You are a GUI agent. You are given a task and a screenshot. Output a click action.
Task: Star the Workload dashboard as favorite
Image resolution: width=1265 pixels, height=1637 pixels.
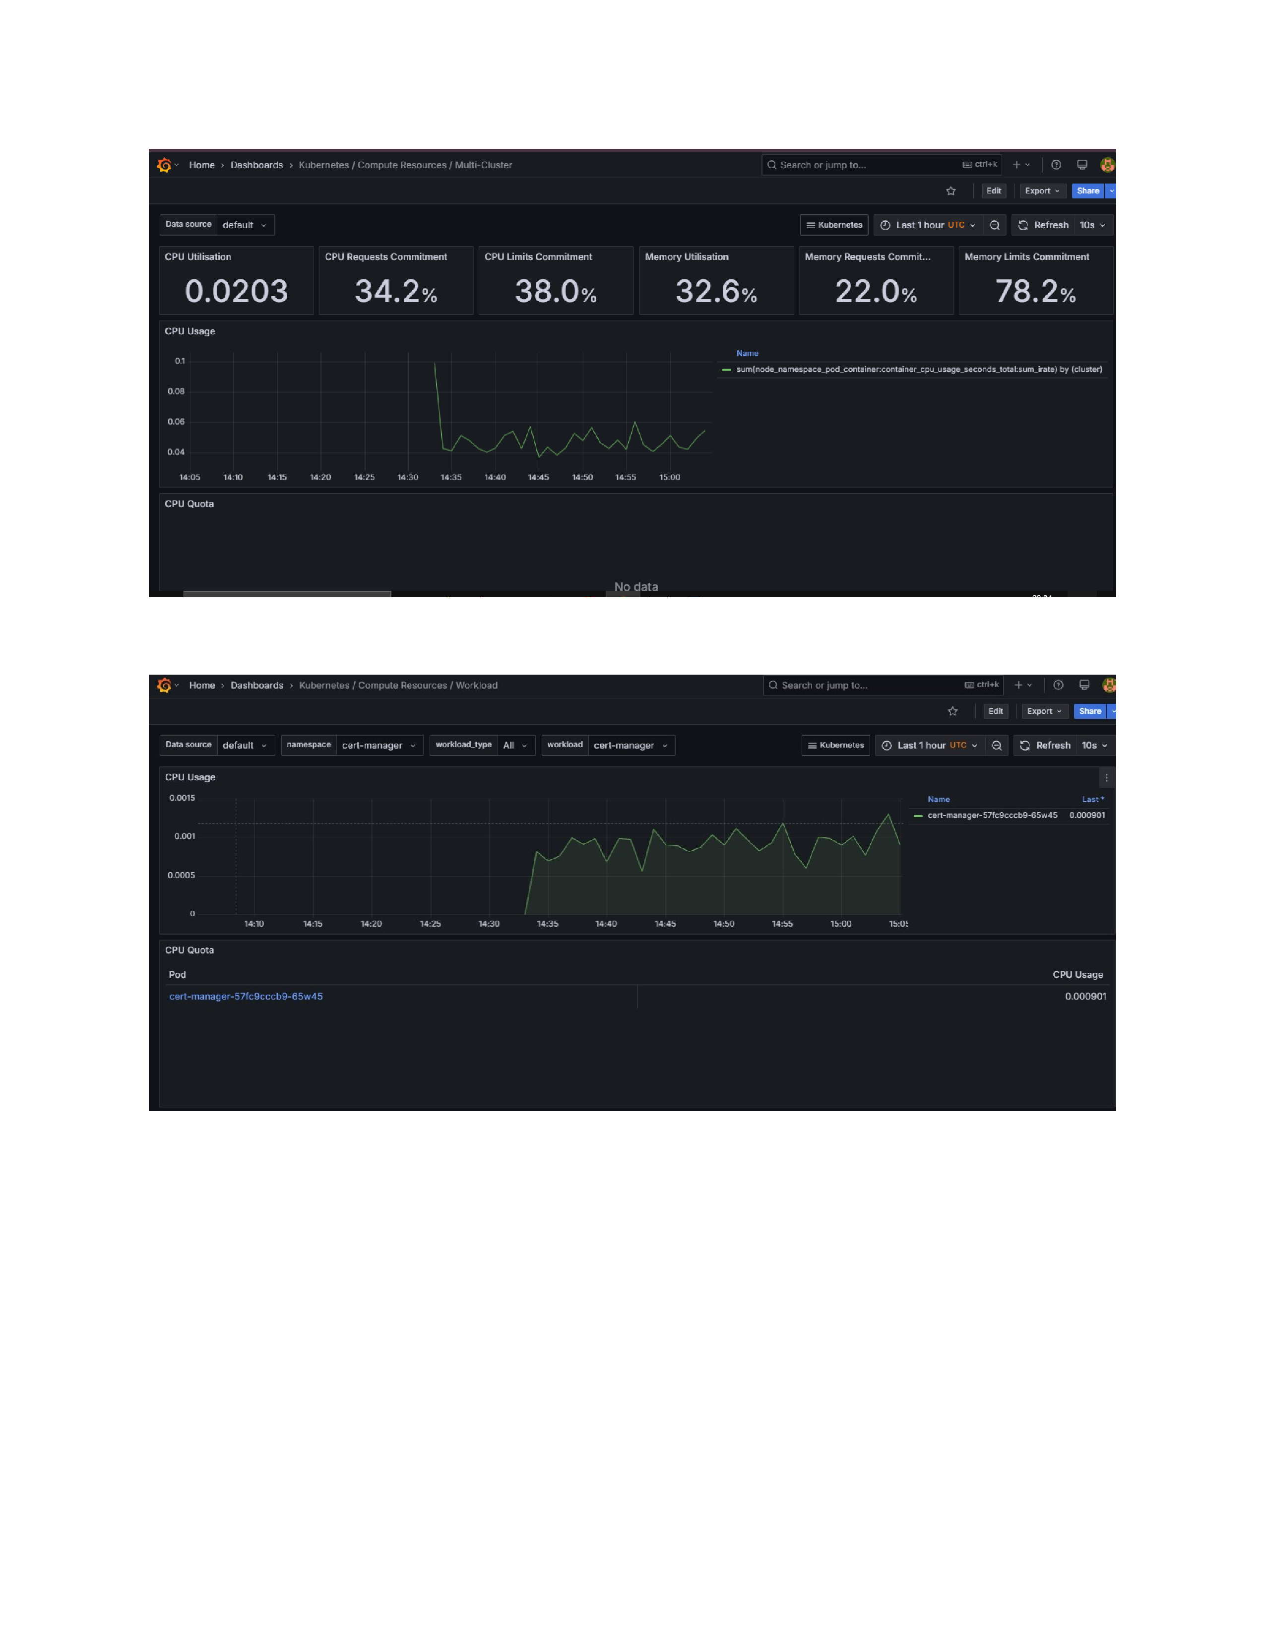coord(952,711)
